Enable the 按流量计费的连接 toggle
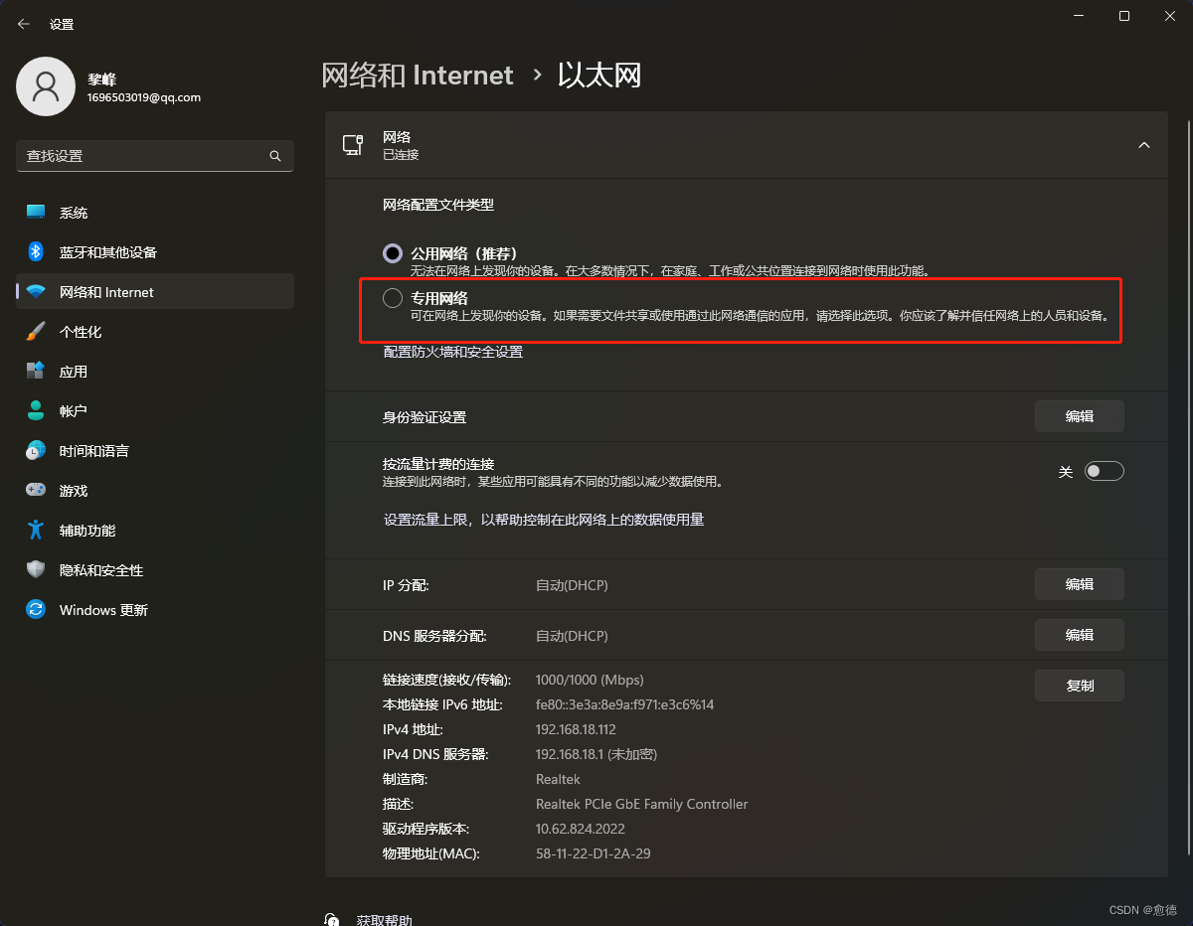1193x926 pixels. 1104,470
